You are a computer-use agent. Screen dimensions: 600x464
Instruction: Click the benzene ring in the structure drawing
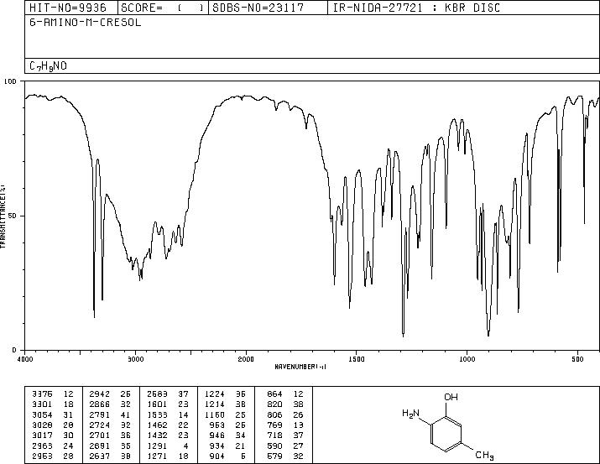tap(446, 434)
